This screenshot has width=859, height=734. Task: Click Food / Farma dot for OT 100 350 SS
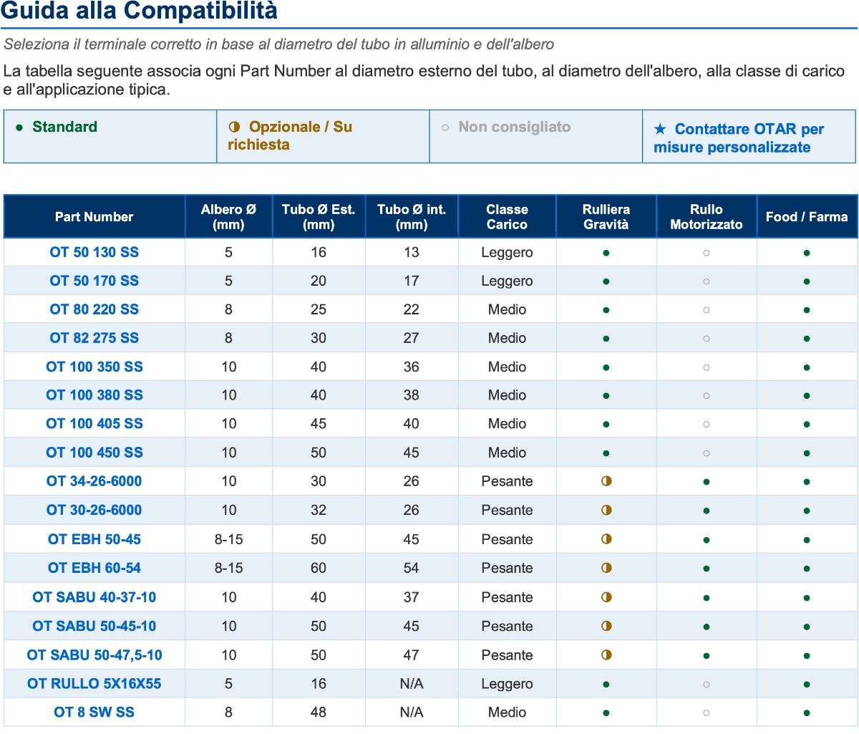807,367
